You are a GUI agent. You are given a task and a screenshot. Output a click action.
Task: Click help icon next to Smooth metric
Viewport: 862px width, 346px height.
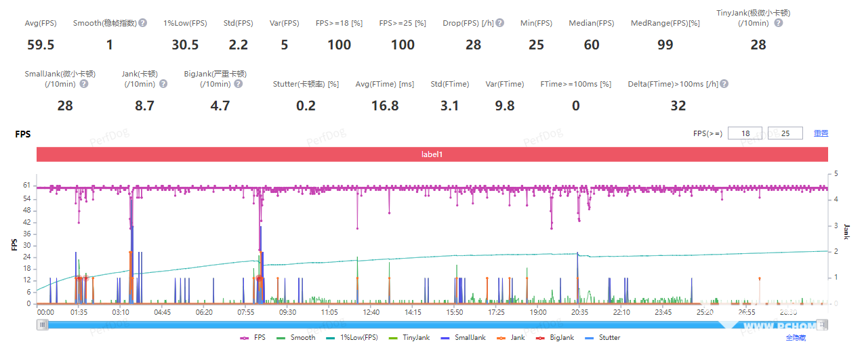coord(143,23)
